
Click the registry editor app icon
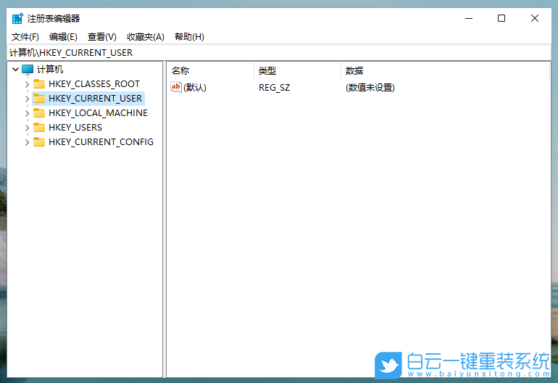point(17,19)
